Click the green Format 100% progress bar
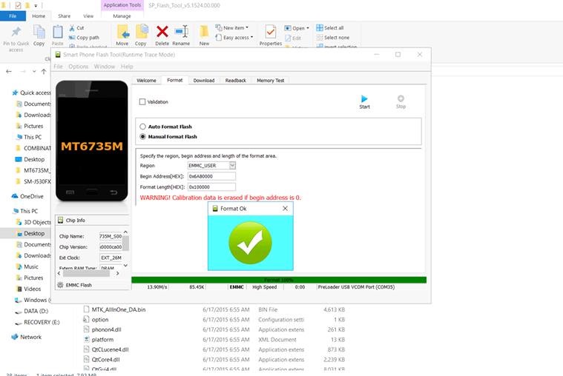This screenshot has width=563, height=376. point(279,280)
